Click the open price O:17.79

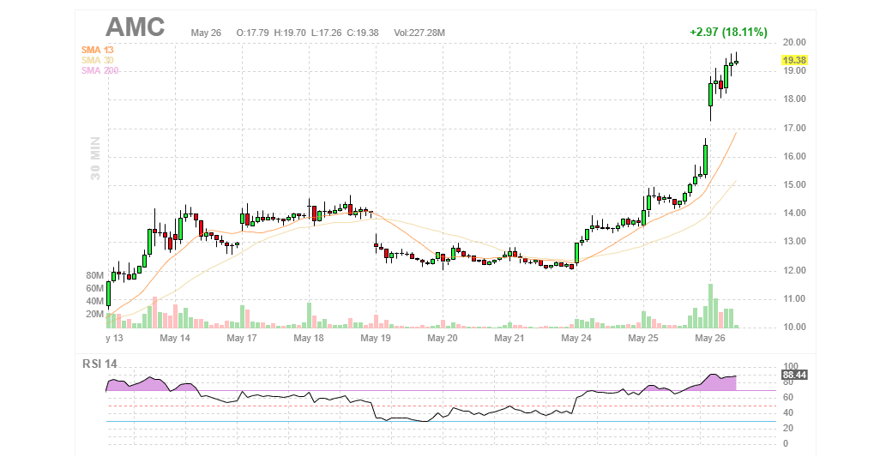coord(252,33)
